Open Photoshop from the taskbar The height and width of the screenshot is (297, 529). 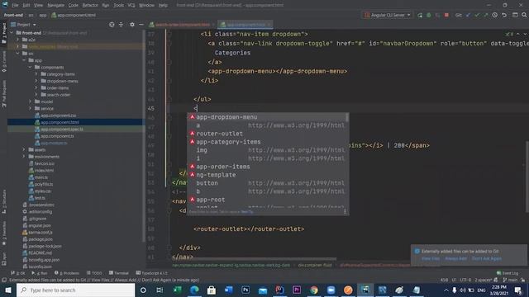click(x=245, y=290)
